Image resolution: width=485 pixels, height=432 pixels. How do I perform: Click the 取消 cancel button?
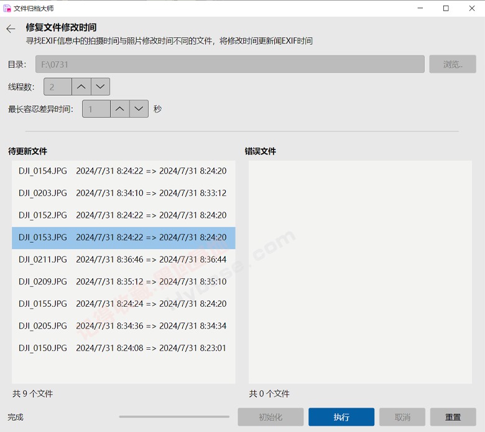402,417
